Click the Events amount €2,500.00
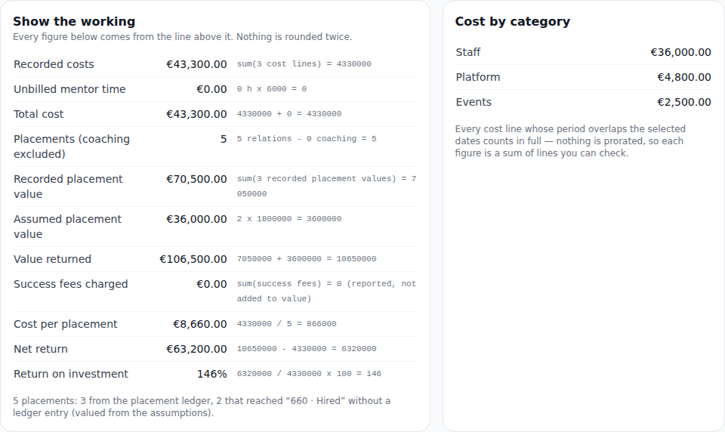The image size is (725, 432). (x=684, y=102)
